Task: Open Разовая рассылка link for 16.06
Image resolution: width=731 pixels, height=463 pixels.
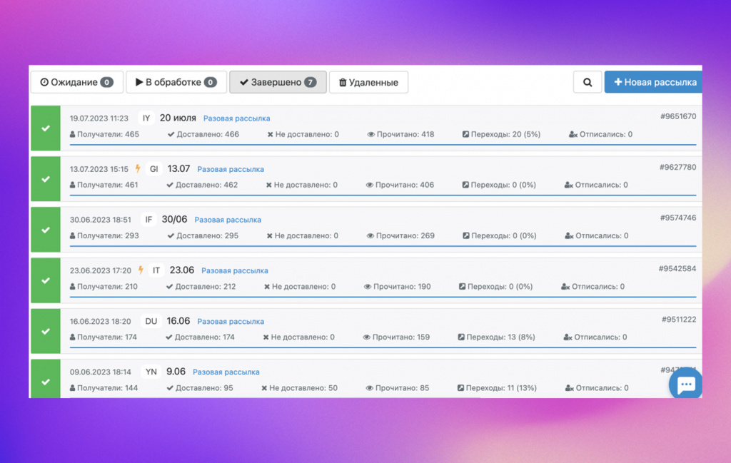Action: click(231, 322)
